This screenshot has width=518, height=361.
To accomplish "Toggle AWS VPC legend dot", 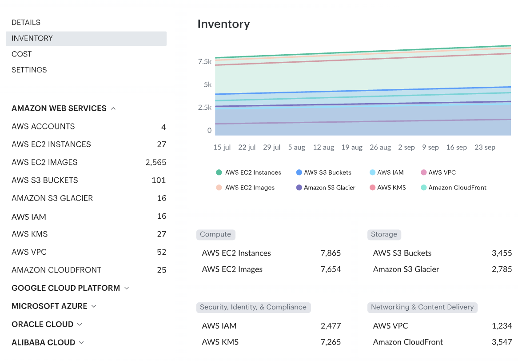I will (423, 172).
